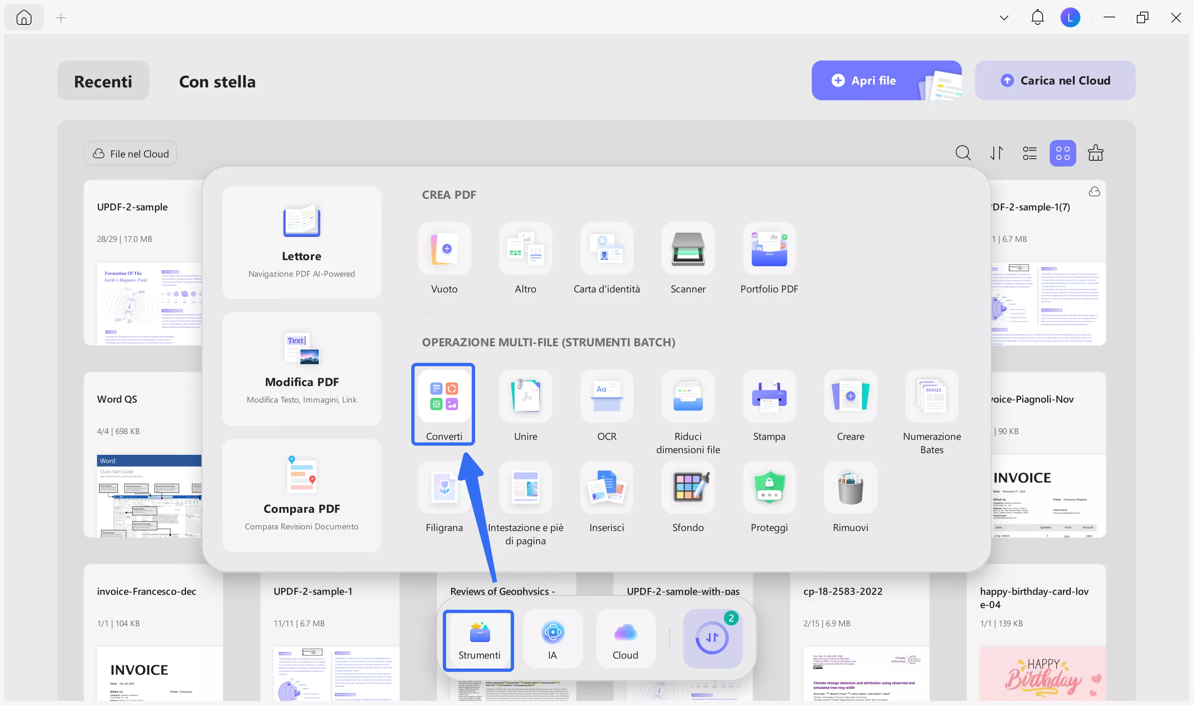Expand the title bar dropdown chevron

pos(1004,18)
